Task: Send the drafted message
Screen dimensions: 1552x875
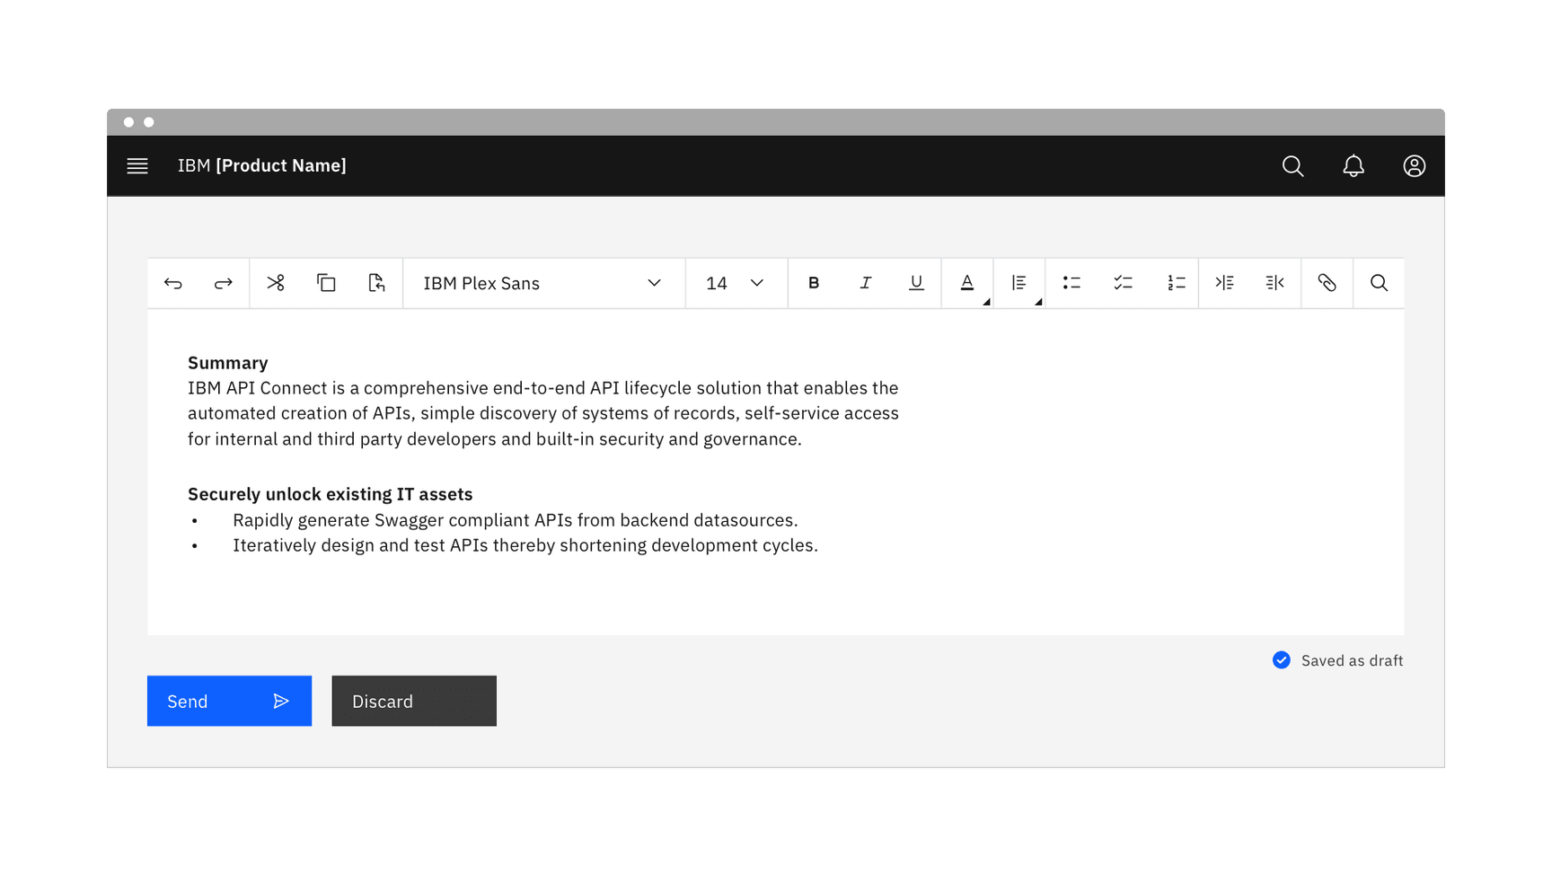Action: pyautogui.click(x=229, y=701)
